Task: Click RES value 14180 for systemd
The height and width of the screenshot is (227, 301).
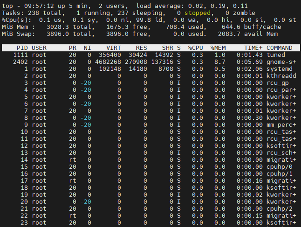Action: click(138, 69)
